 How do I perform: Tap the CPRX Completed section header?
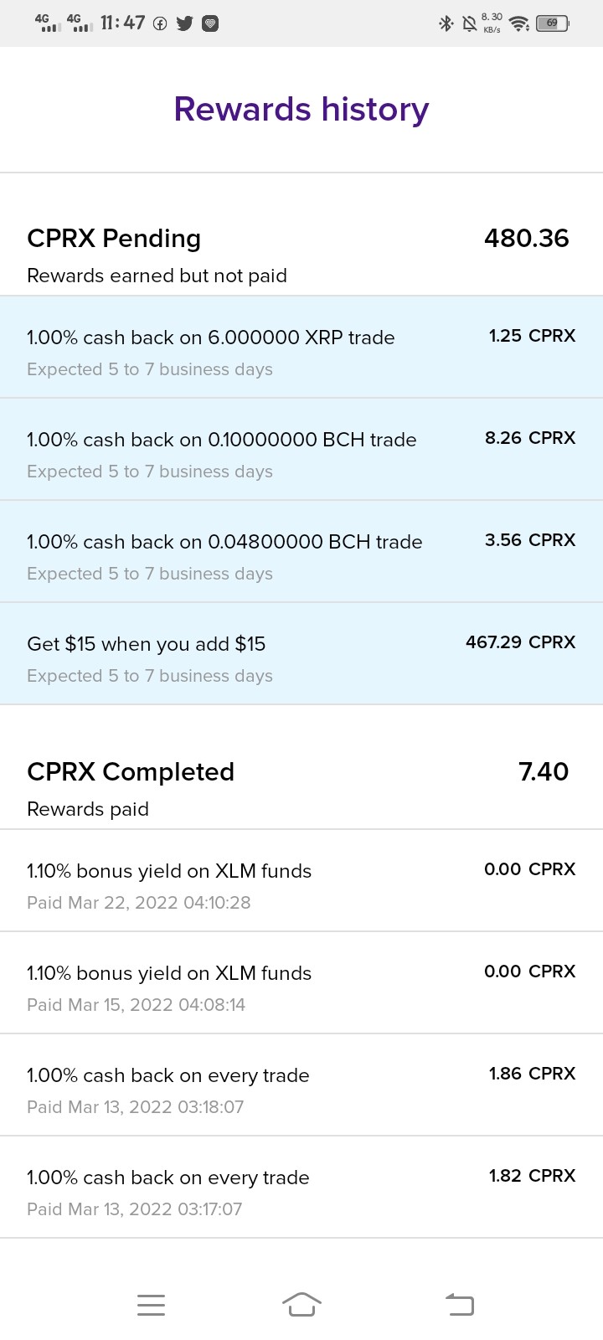131,771
